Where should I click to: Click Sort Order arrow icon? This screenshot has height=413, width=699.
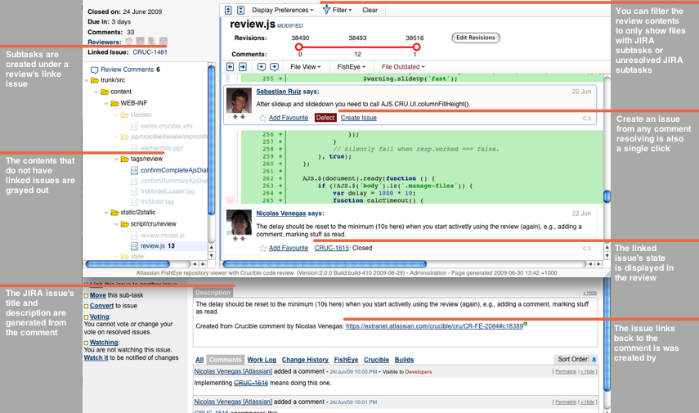(x=594, y=360)
